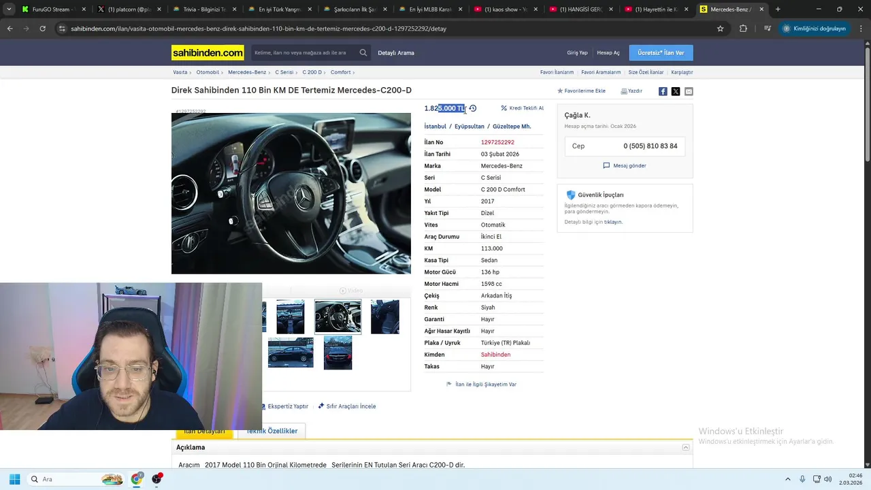871x490 pixels.
Task: Collapse the Açıklama section
Action: coord(686,447)
